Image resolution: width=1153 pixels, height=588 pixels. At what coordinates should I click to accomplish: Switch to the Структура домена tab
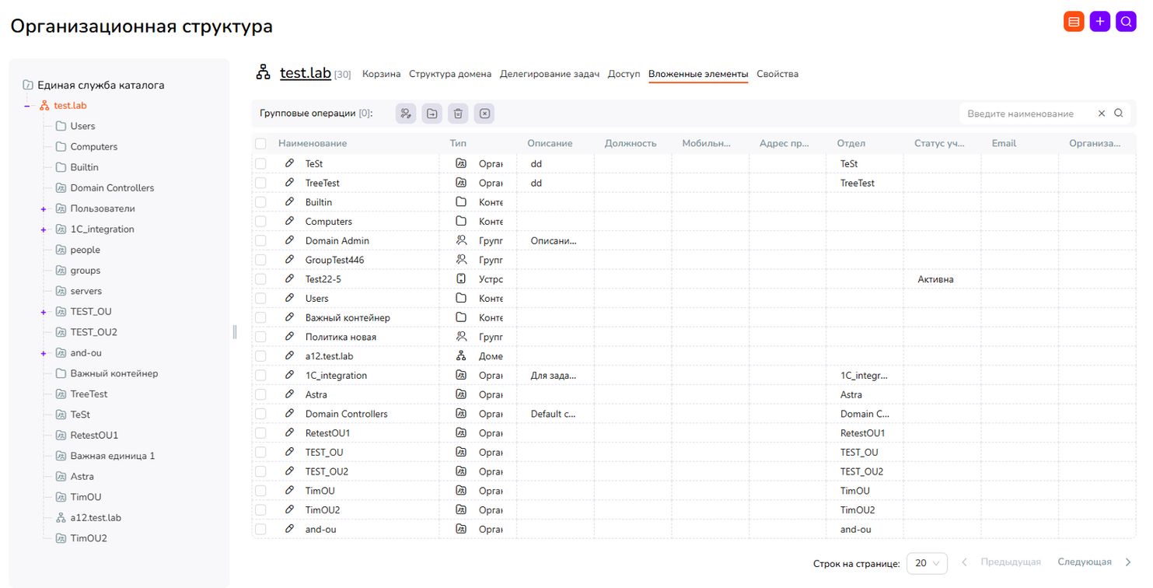450,74
